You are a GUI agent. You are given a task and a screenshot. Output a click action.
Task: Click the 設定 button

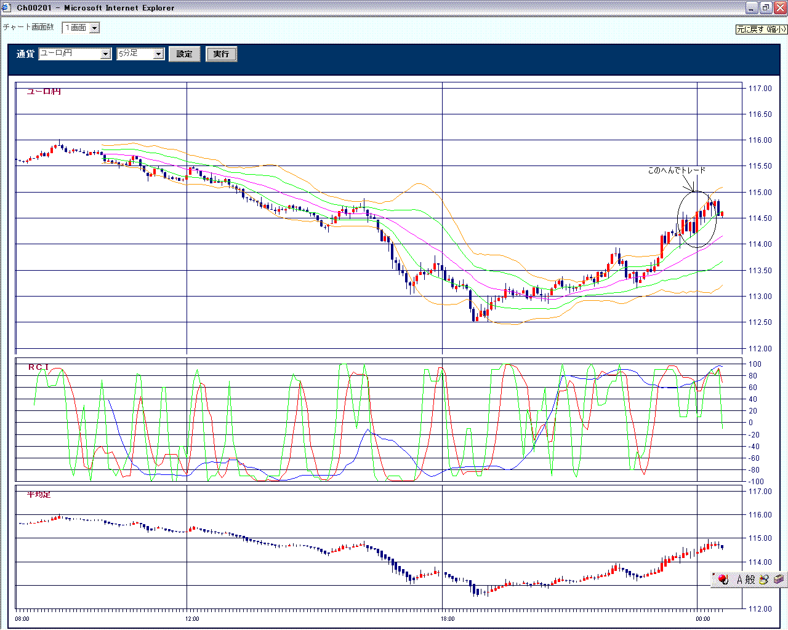pos(185,54)
